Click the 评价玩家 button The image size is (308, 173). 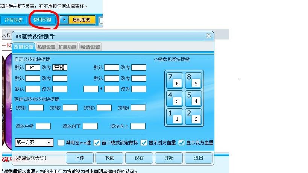click(14, 20)
